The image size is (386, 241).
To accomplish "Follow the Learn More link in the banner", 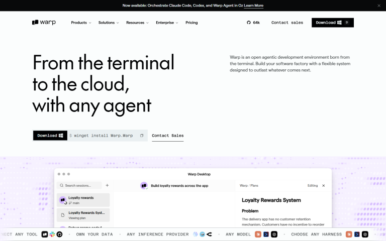I will (253, 6).
